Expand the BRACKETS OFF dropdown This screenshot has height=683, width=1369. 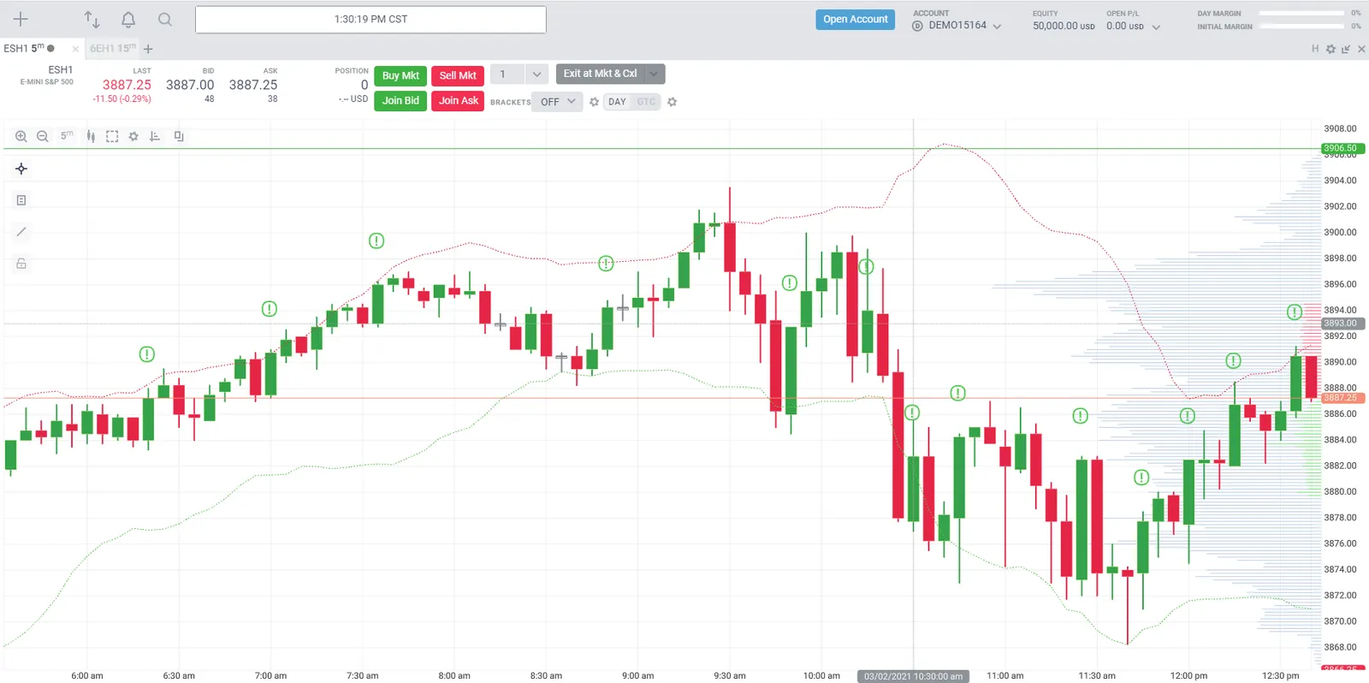558,102
